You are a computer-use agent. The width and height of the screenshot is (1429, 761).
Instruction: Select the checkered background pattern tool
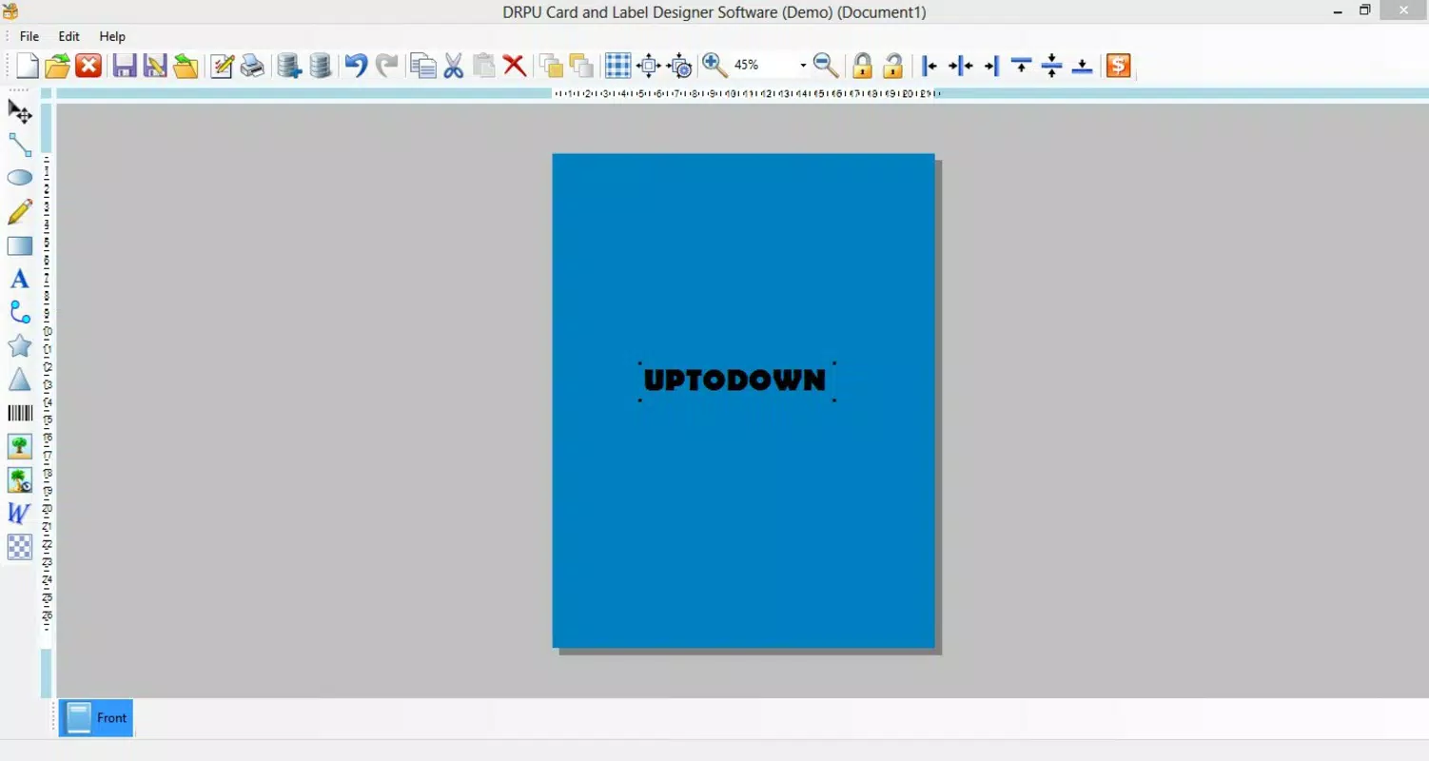[20, 547]
